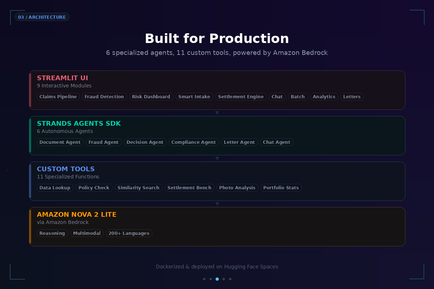Open the Analytics module tag
Image resolution: width=434 pixels, height=289 pixels.
[x=324, y=96]
